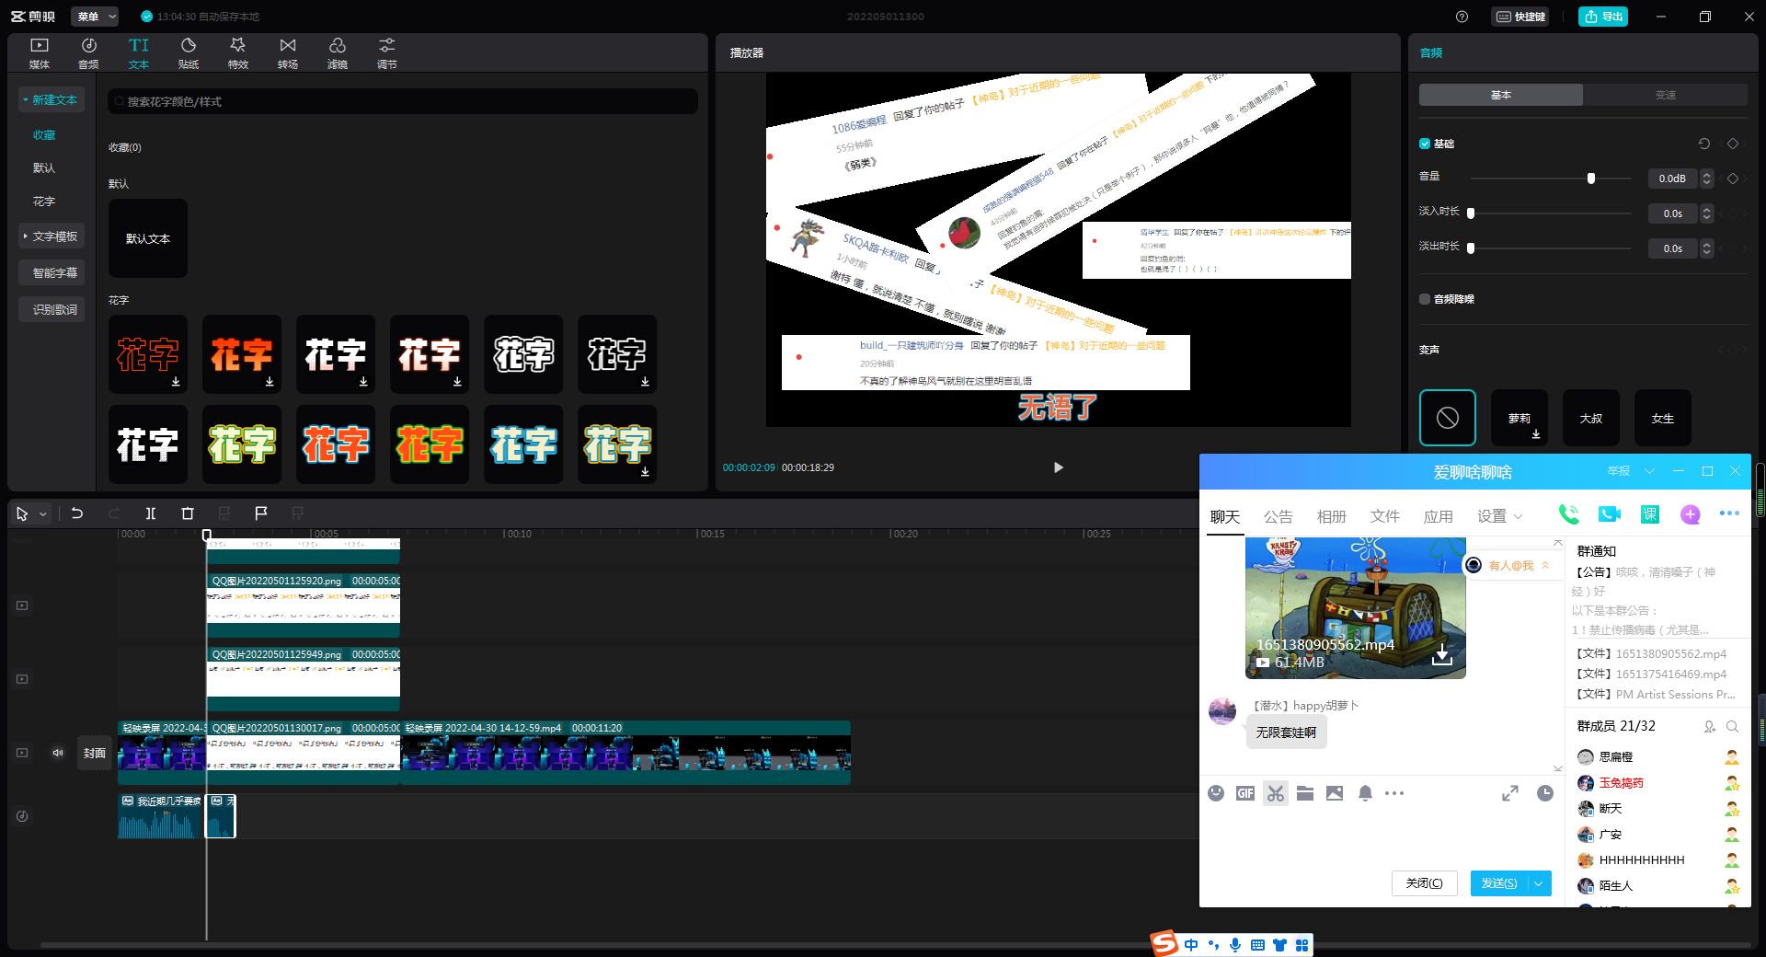Open the 菜单 menu dropdown
This screenshot has width=1766, height=957.
tap(96, 17)
